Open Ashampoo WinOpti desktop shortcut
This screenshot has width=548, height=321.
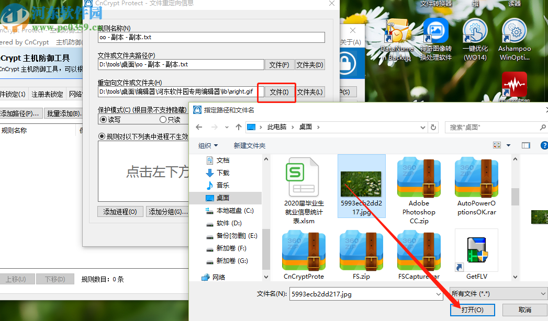514,40
